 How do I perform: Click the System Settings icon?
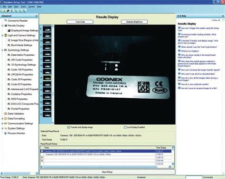point(6,128)
